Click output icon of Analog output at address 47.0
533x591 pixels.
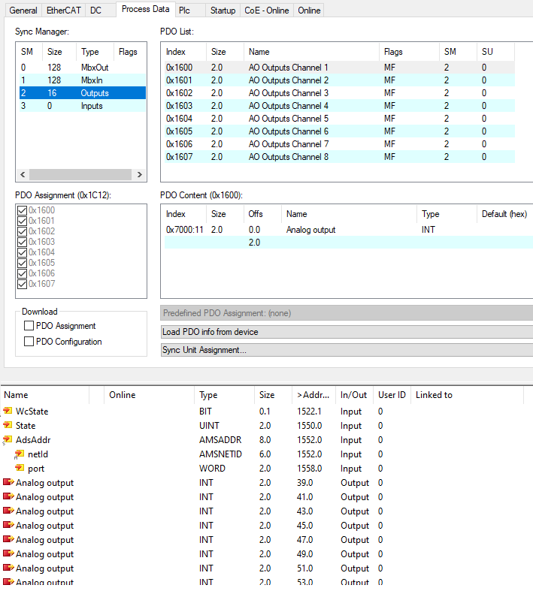[8, 539]
